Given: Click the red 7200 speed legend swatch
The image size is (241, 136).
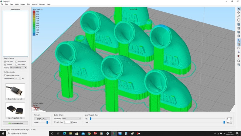Looking at the screenshot, I should click(34, 12).
